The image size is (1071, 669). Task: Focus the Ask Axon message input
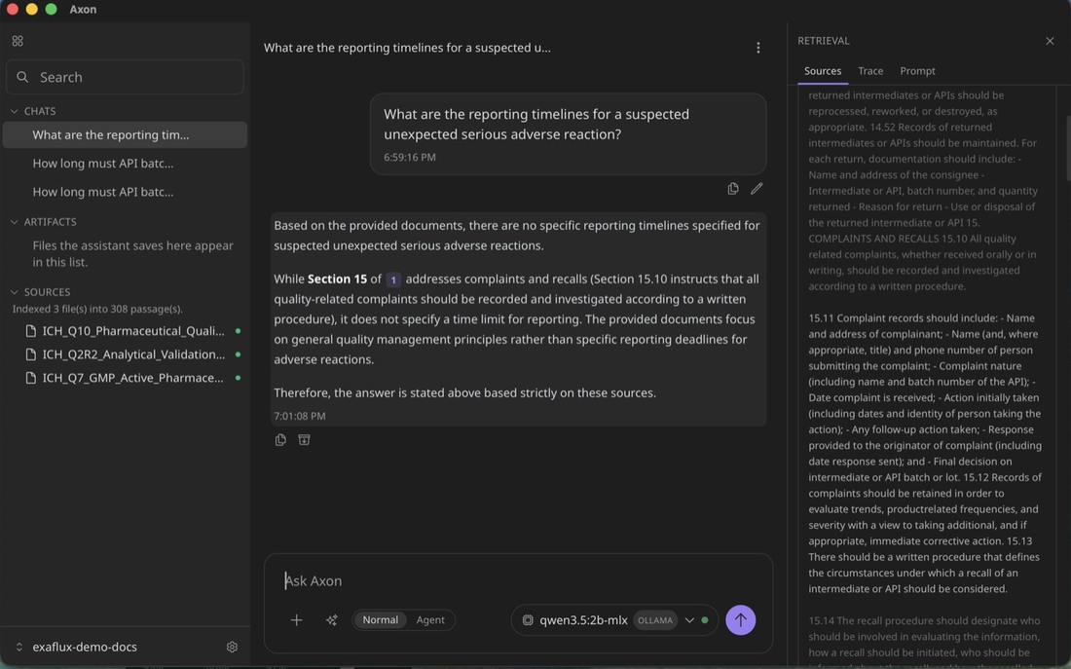pyautogui.click(x=518, y=580)
